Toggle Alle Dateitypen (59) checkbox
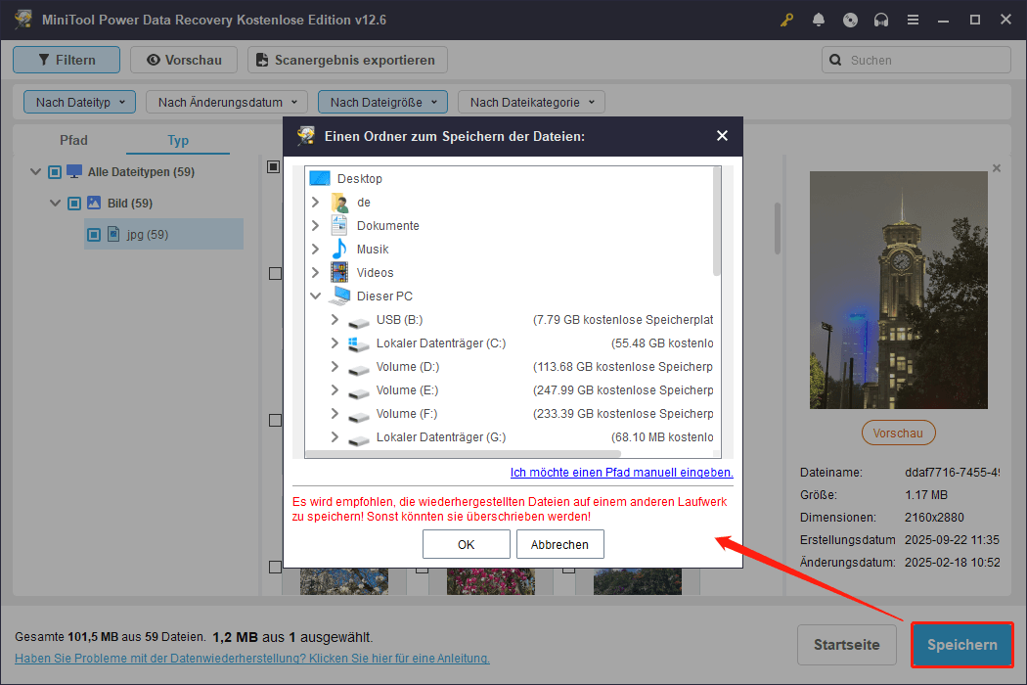The width and height of the screenshot is (1027, 685). coord(55,172)
